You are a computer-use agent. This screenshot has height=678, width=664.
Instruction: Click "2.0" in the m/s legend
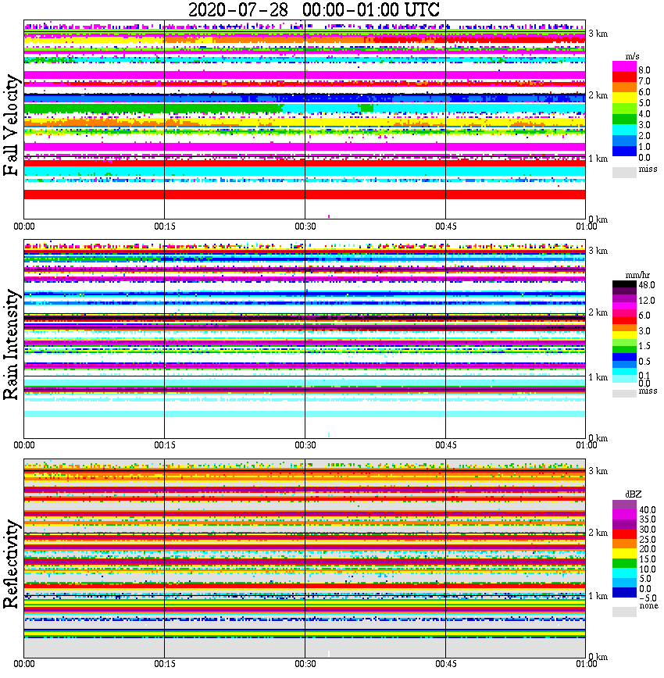(x=644, y=136)
